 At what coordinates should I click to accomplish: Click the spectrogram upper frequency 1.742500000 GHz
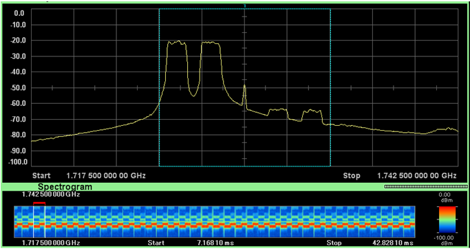[x=51, y=195]
